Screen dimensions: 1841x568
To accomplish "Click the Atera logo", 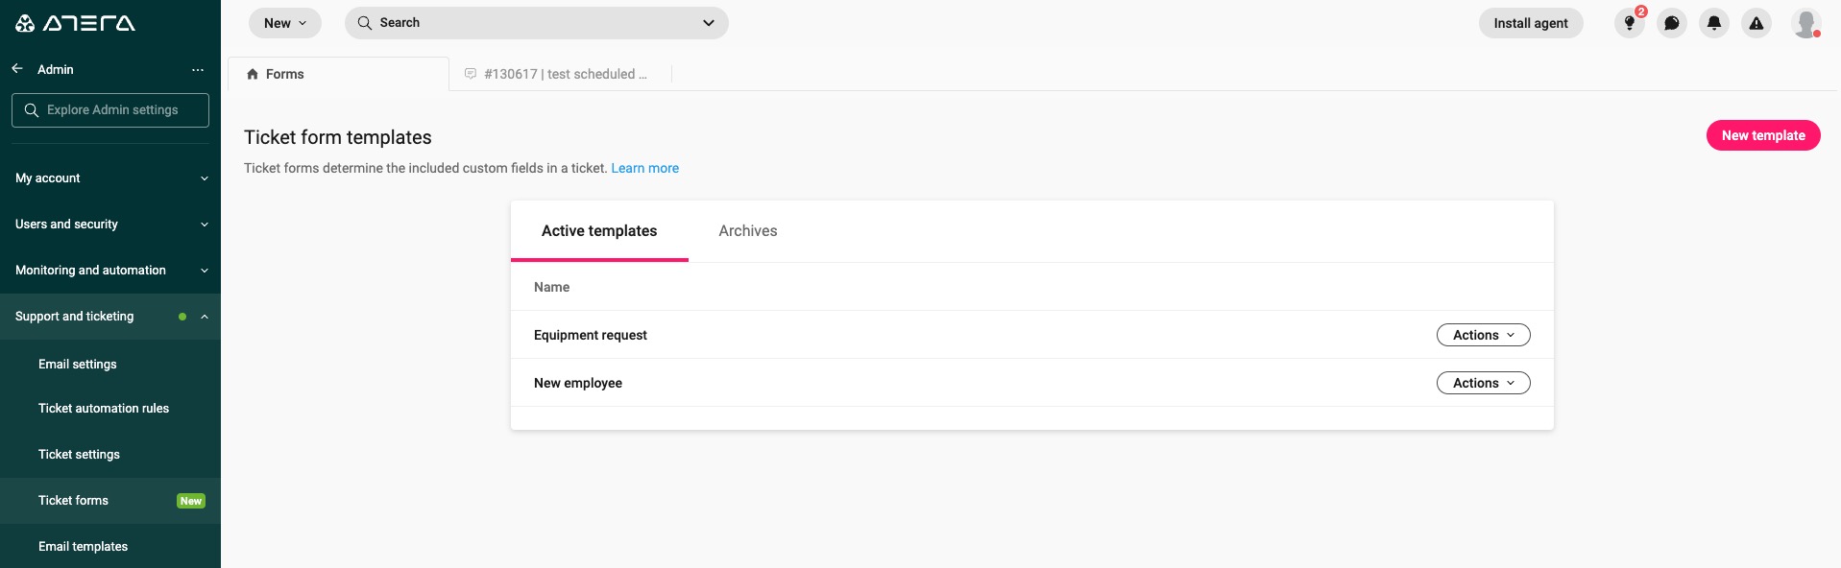I will coord(75,23).
